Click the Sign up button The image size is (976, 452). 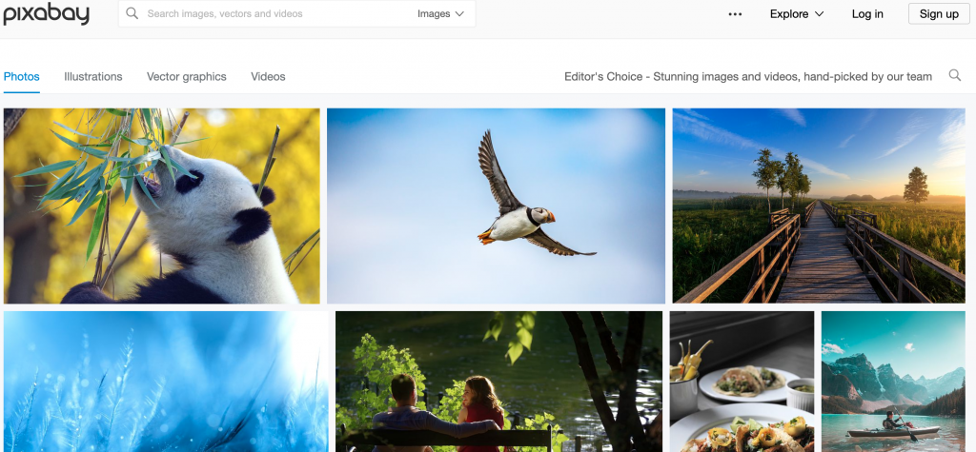click(939, 13)
